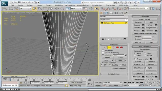Click the time slider at 0 / 100
162x91 pixels.
point(14,76)
